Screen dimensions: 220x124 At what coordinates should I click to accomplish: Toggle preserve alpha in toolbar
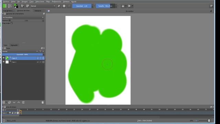coord(64,6)
